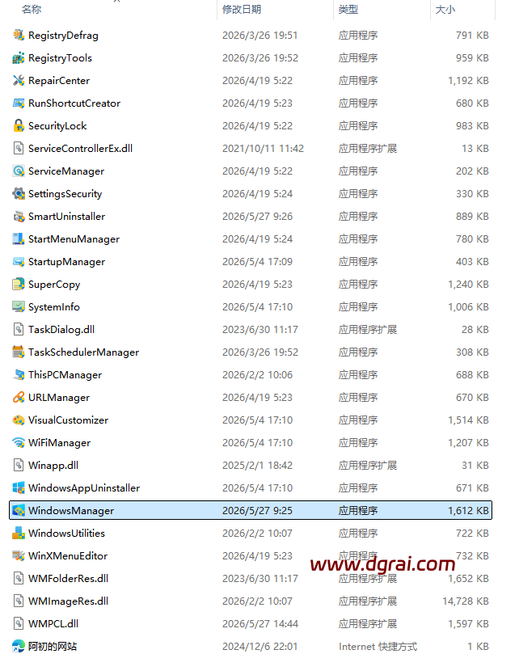Click the file name SmartUninstaller

tap(67, 217)
